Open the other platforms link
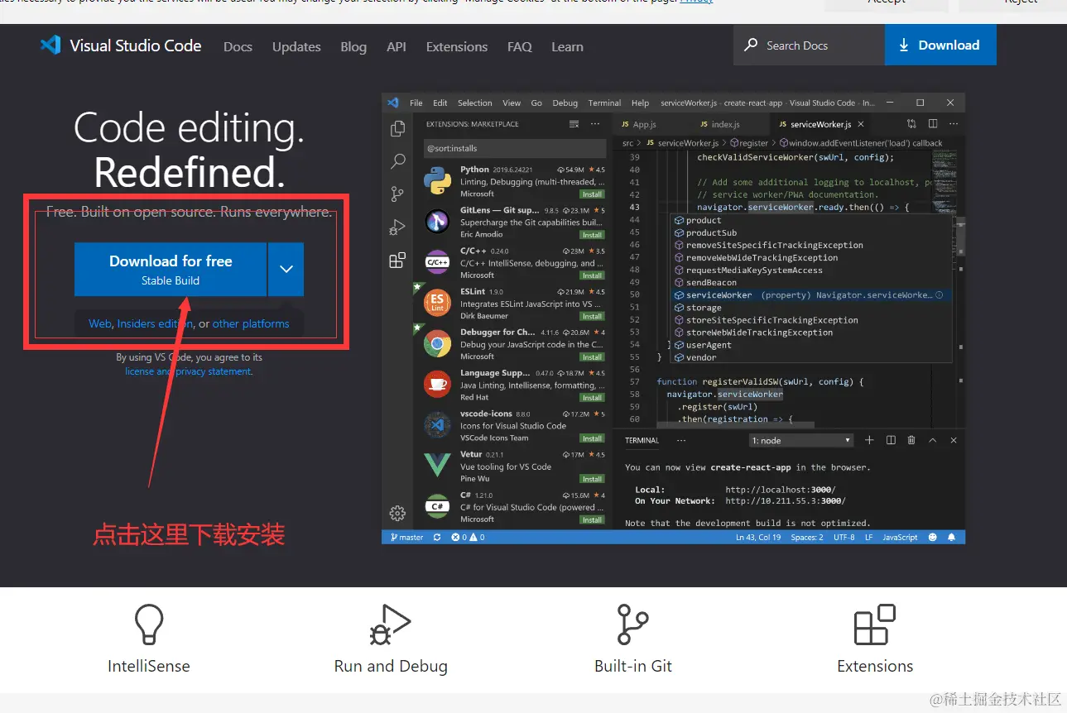This screenshot has width=1067, height=713. 251,323
